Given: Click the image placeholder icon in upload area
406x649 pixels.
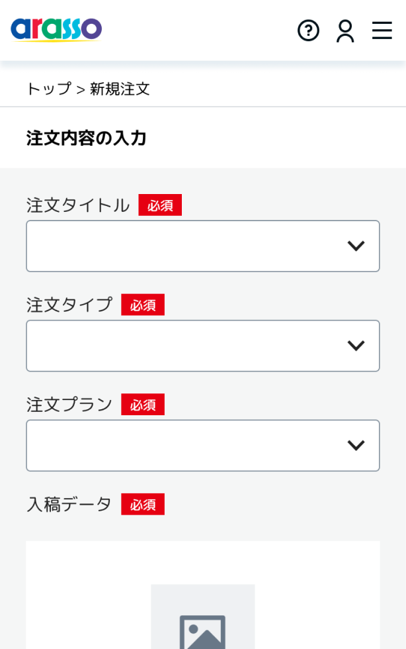Looking at the screenshot, I should coord(202,629).
